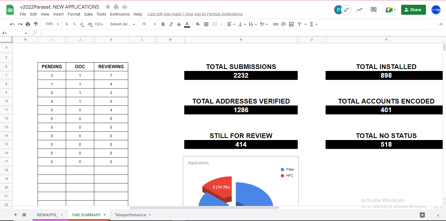Switch to the Teleperfomance sheet tab
Screen dimensions: 446x221
tap(130, 215)
